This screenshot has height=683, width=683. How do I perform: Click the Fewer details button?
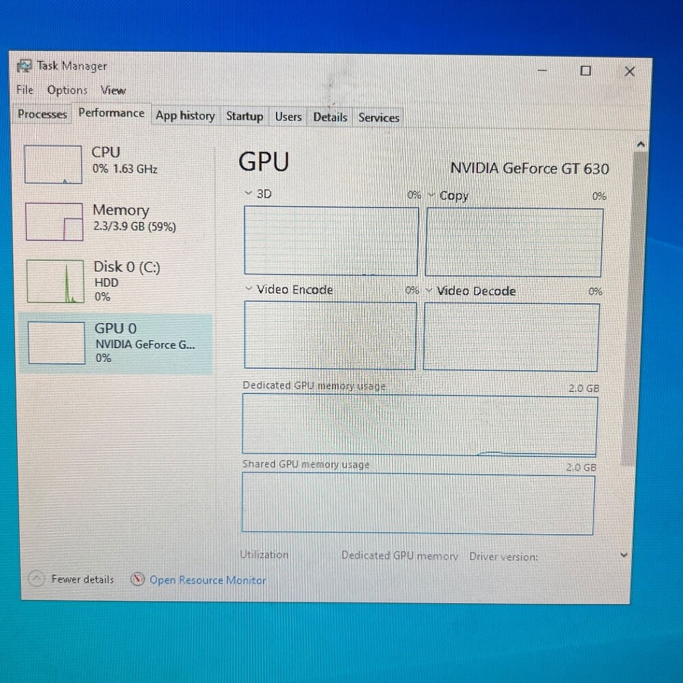coord(72,579)
